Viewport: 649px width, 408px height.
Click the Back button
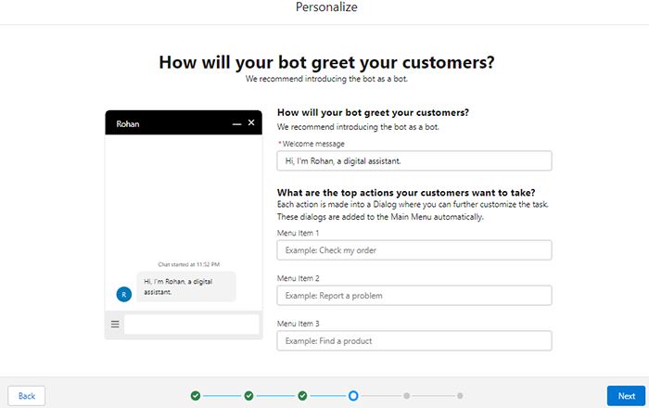(27, 396)
